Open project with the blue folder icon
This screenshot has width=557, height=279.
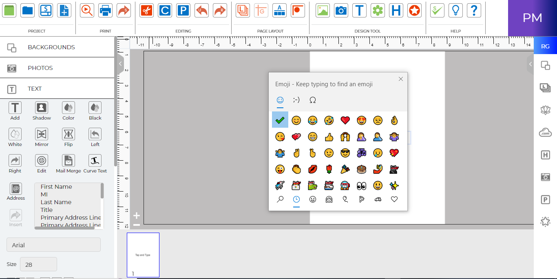click(x=28, y=10)
